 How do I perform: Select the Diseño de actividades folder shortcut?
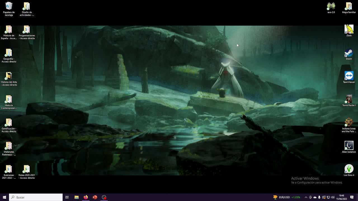point(27,9)
